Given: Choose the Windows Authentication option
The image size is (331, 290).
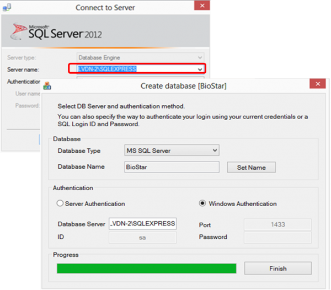Looking at the screenshot, I should 202,204.
